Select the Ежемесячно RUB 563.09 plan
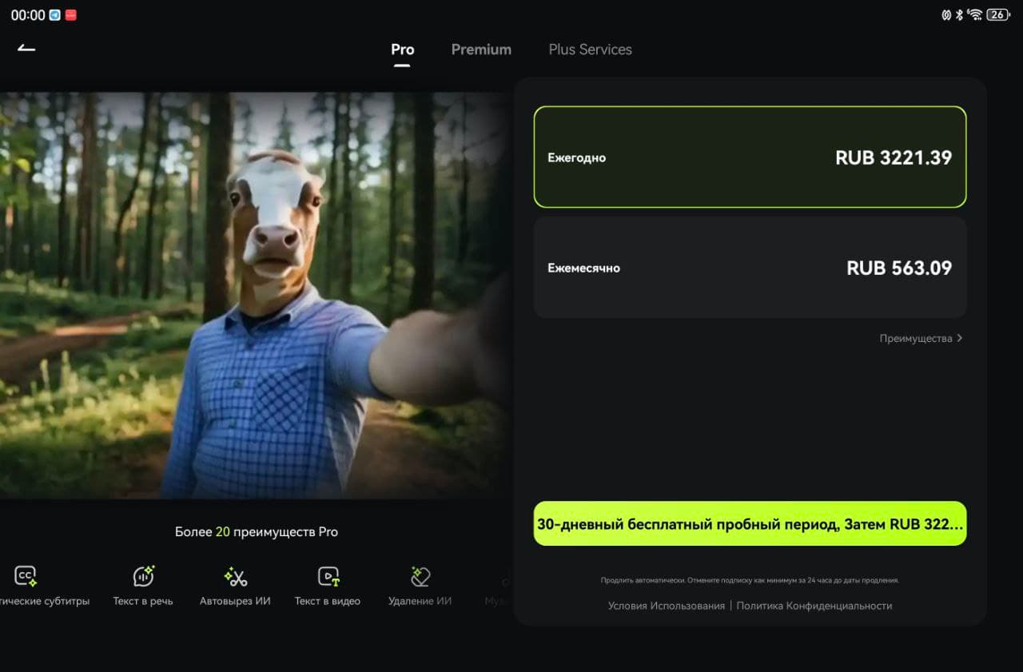This screenshot has height=672, width=1023. click(x=750, y=268)
